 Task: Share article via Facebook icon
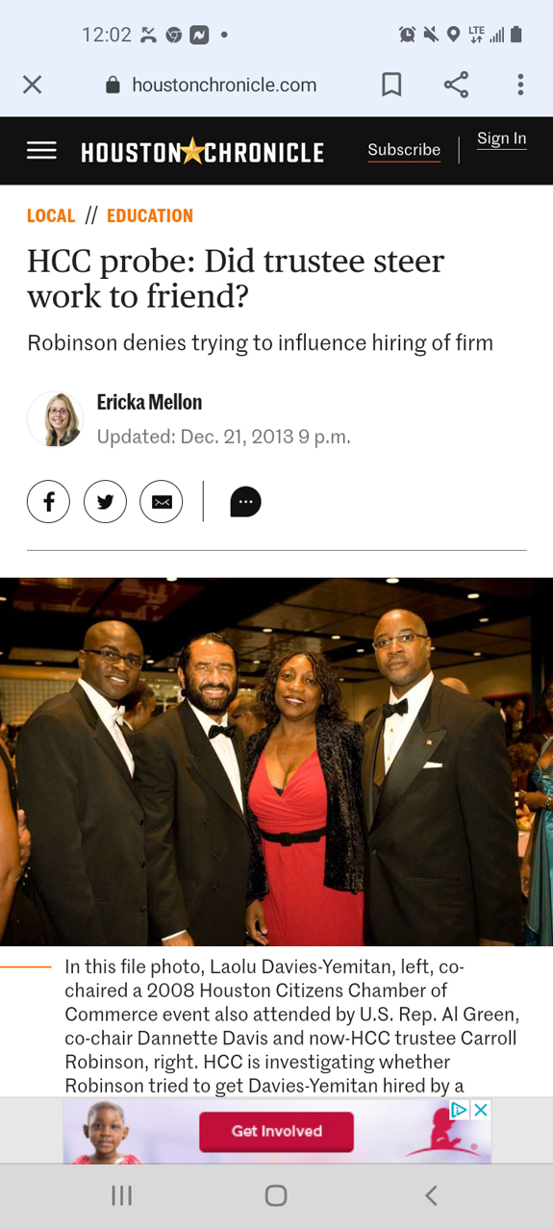48,501
